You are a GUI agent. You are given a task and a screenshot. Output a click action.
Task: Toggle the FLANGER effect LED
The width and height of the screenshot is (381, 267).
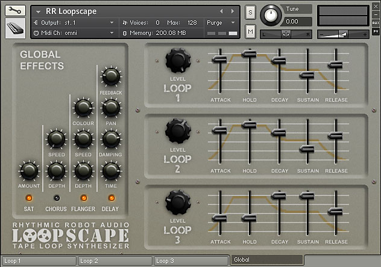coord(84,198)
